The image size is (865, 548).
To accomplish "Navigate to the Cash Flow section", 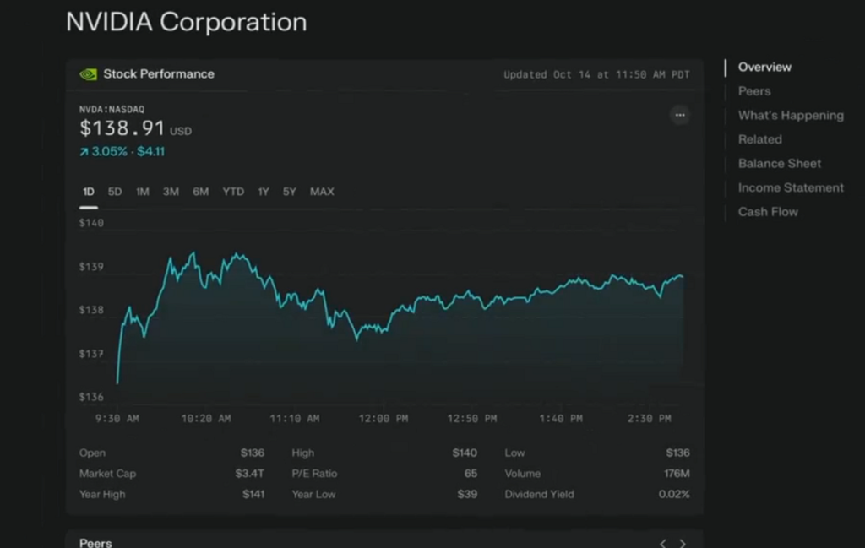I will coord(767,212).
